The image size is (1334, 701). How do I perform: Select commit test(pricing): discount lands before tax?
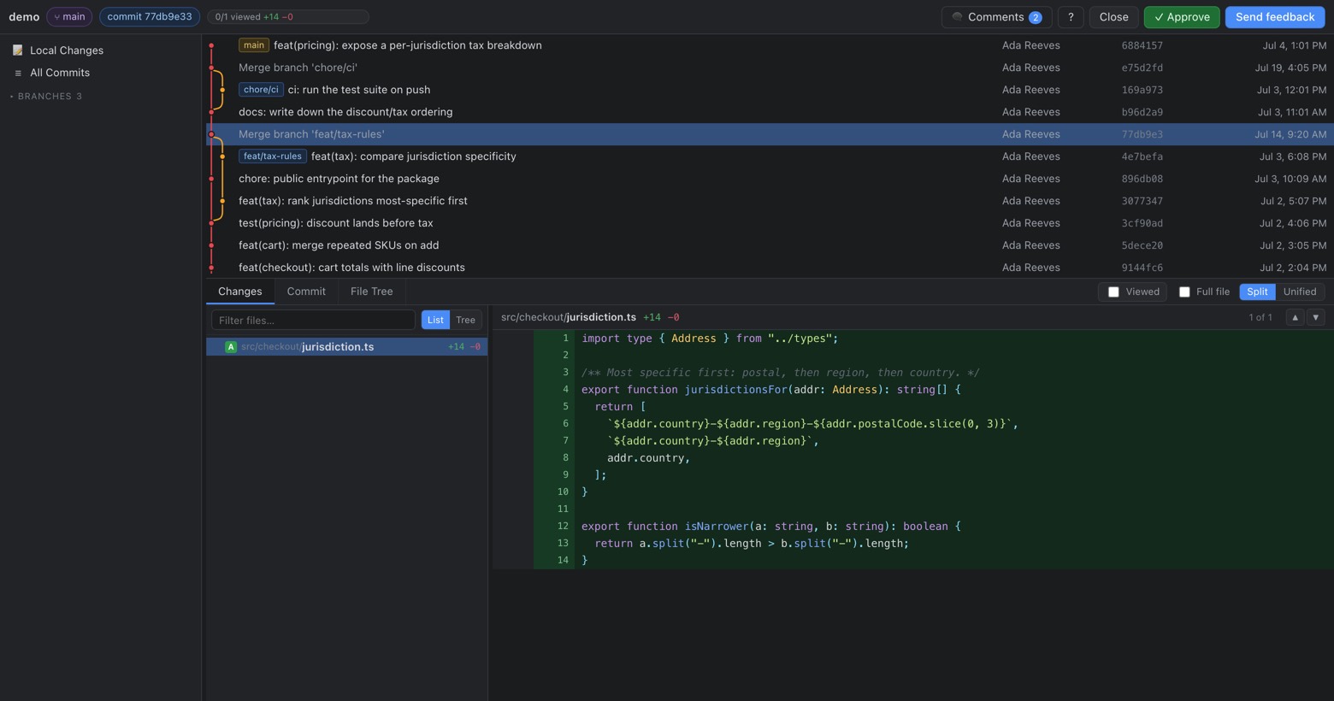(x=770, y=223)
